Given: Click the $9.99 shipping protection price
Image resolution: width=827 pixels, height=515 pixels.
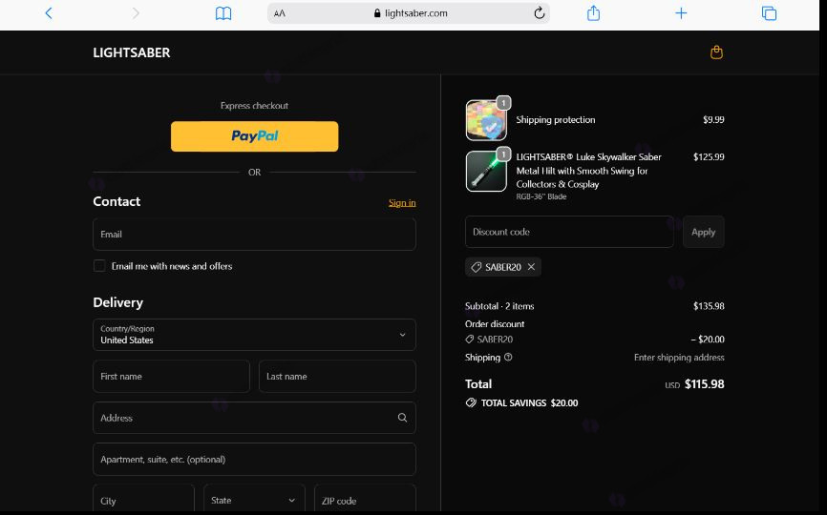Looking at the screenshot, I should (713, 119).
